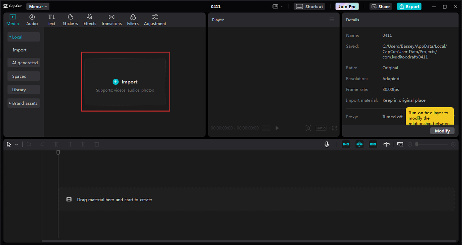462x245 pixels.
Task: Open Spaces in the sidebar
Action: [x=23, y=76]
